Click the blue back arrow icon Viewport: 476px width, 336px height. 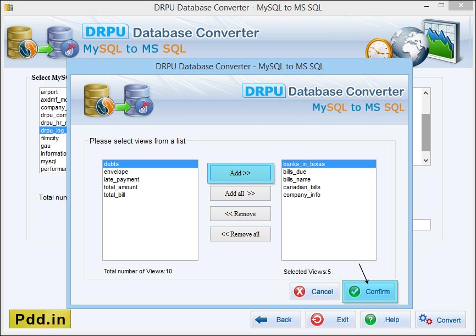click(261, 320)
